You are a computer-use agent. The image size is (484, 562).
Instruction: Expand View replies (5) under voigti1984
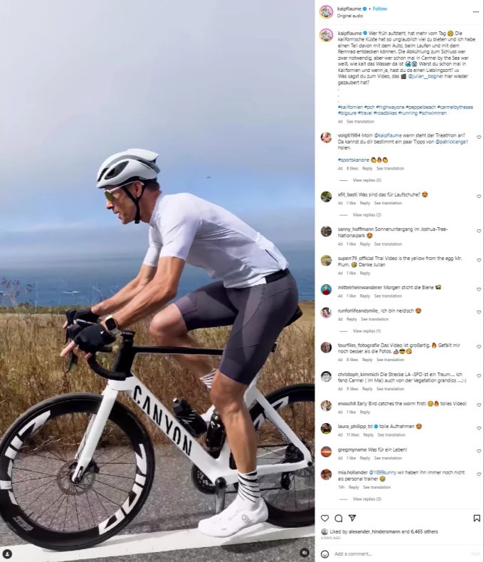click(367, 180)
